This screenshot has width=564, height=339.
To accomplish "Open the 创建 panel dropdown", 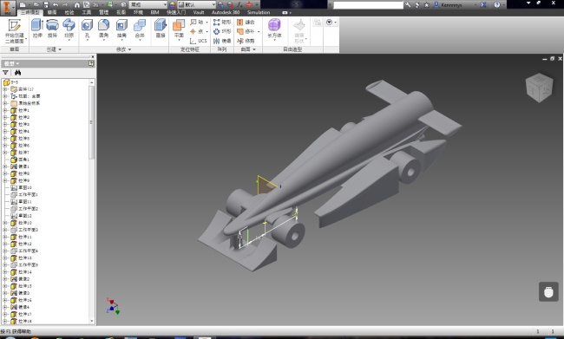I will click(54, 49).
